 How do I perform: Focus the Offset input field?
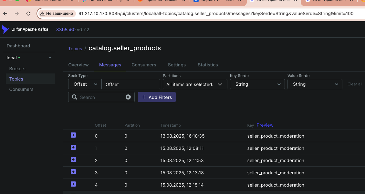coord(131,84)
